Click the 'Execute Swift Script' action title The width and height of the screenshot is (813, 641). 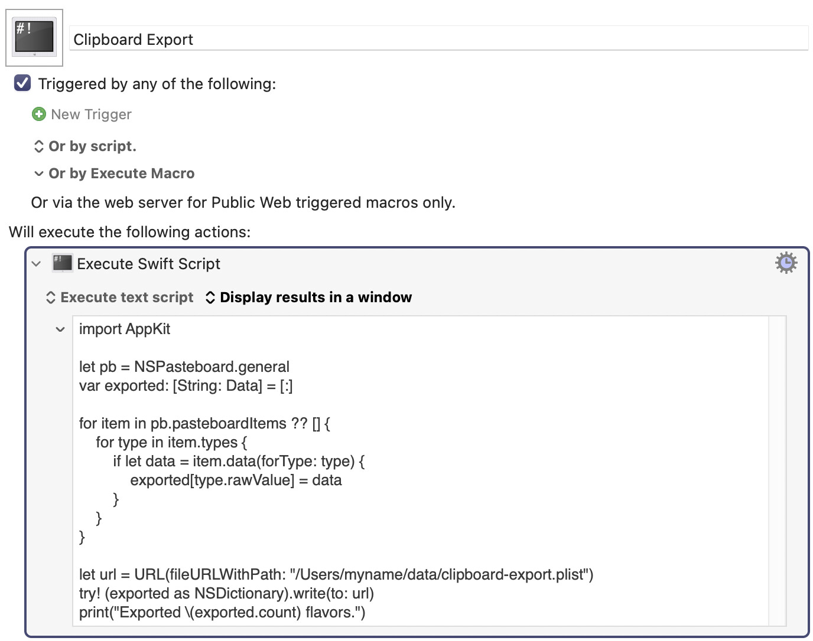click(x=148, y=264)
